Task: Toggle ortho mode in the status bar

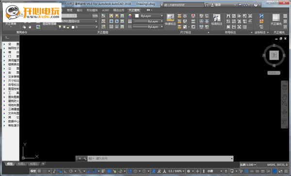Action: click(x=65, y=171)
